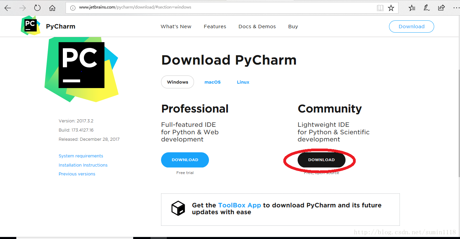Click the Free trial label
This screenshot has height=239, width=460.
point(185,173)
